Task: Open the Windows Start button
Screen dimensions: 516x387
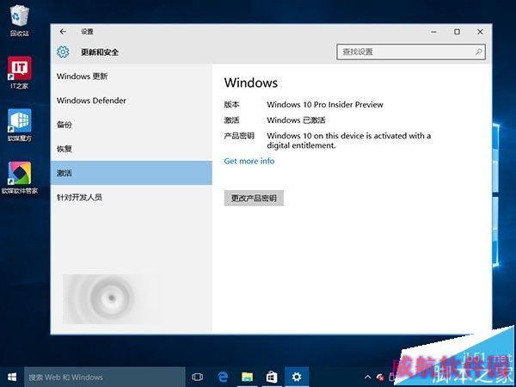Action: coord(12,378)
